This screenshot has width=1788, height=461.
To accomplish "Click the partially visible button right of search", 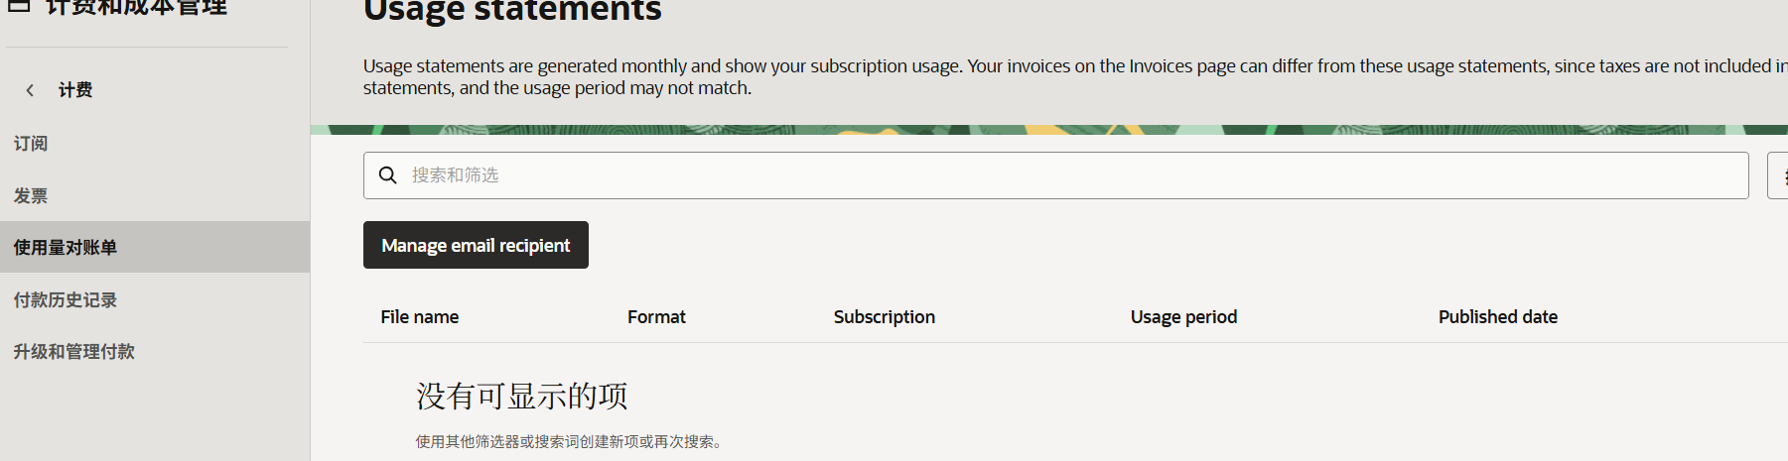I will point(1778,175).
